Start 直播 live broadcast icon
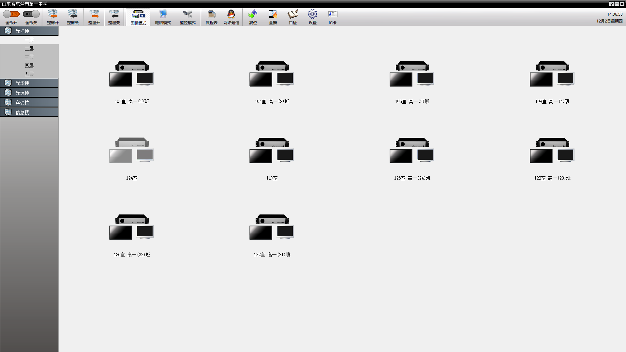 273,15
